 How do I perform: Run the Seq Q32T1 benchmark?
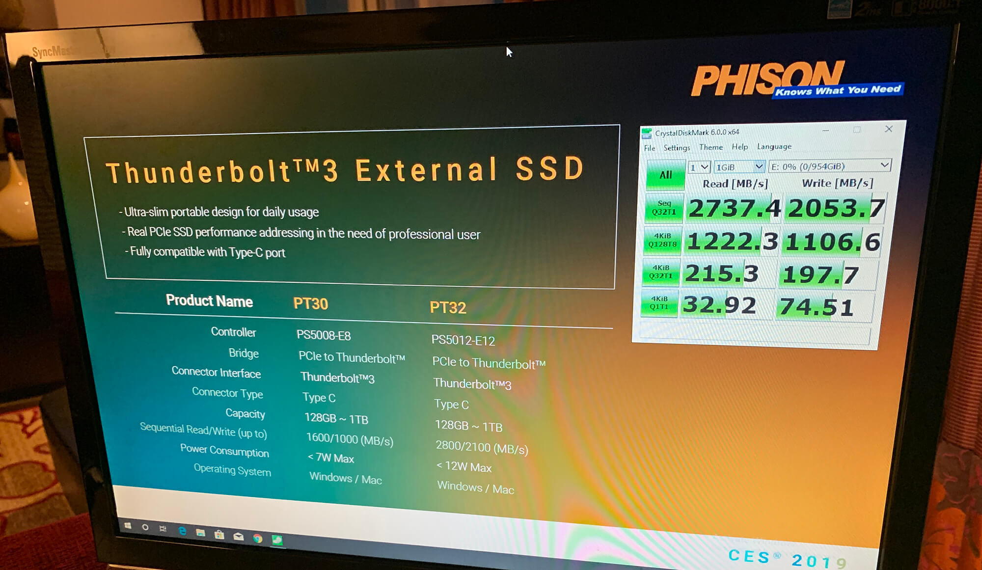point(664,208)
